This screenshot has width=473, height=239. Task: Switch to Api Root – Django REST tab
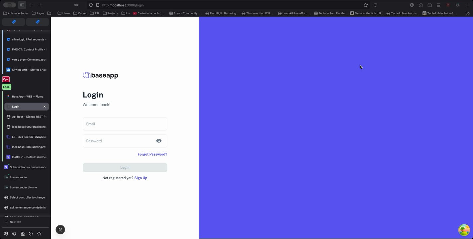27,117
